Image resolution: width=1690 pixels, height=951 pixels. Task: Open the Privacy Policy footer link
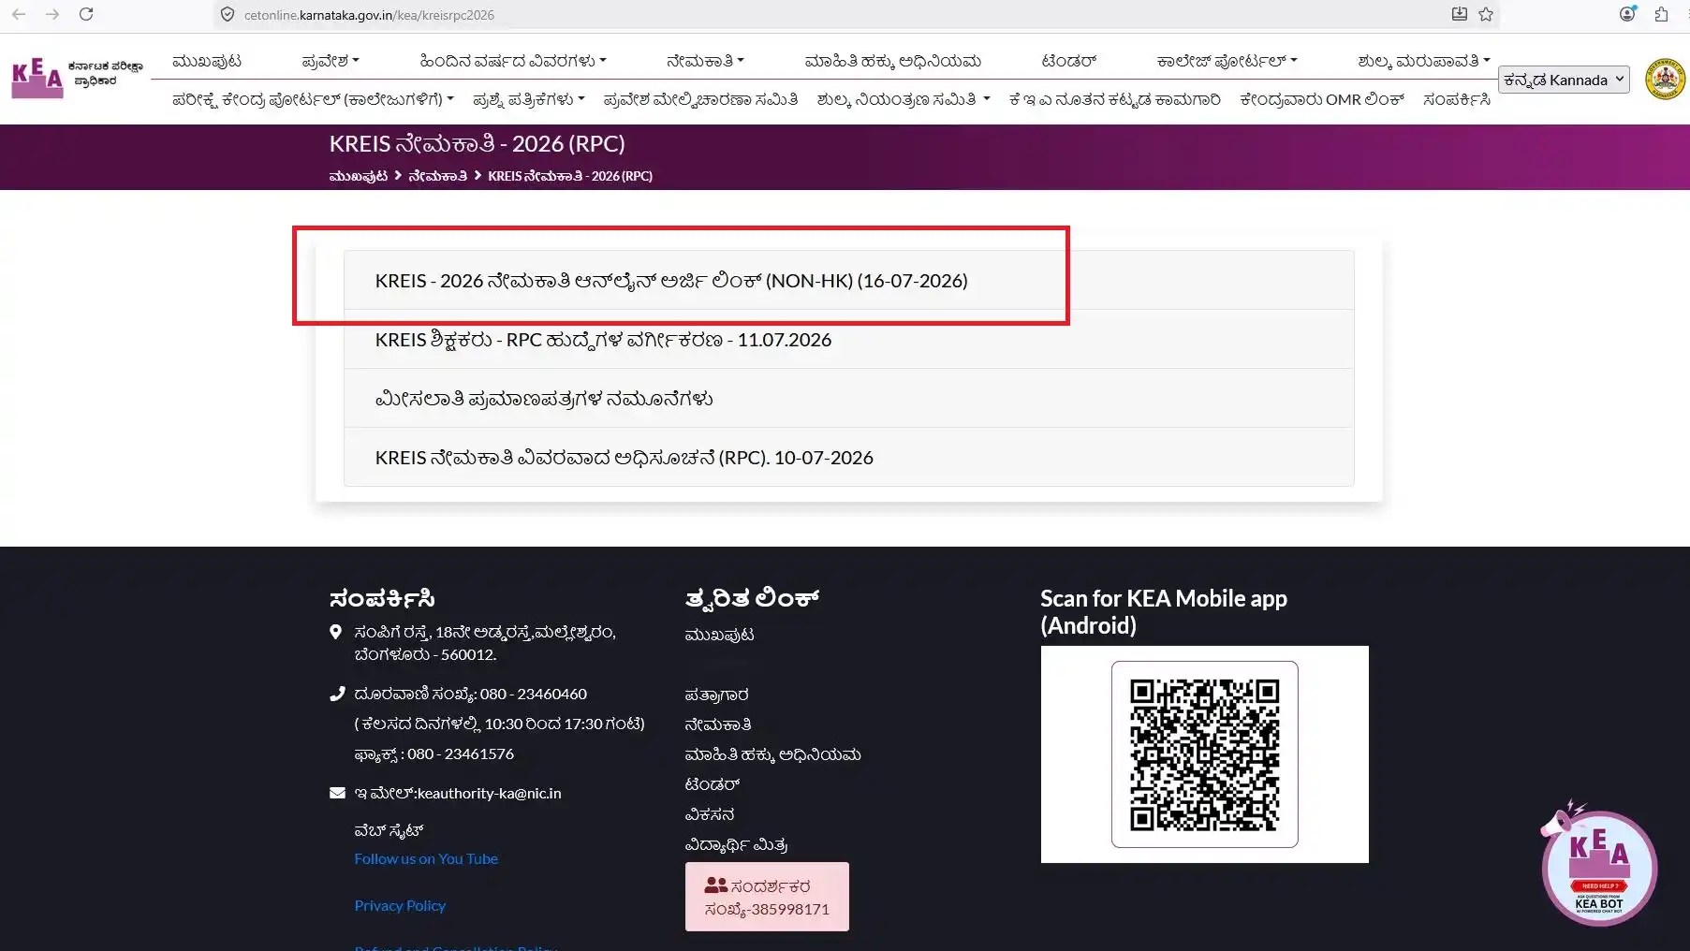pyautogui.click(x=400, y=905)
